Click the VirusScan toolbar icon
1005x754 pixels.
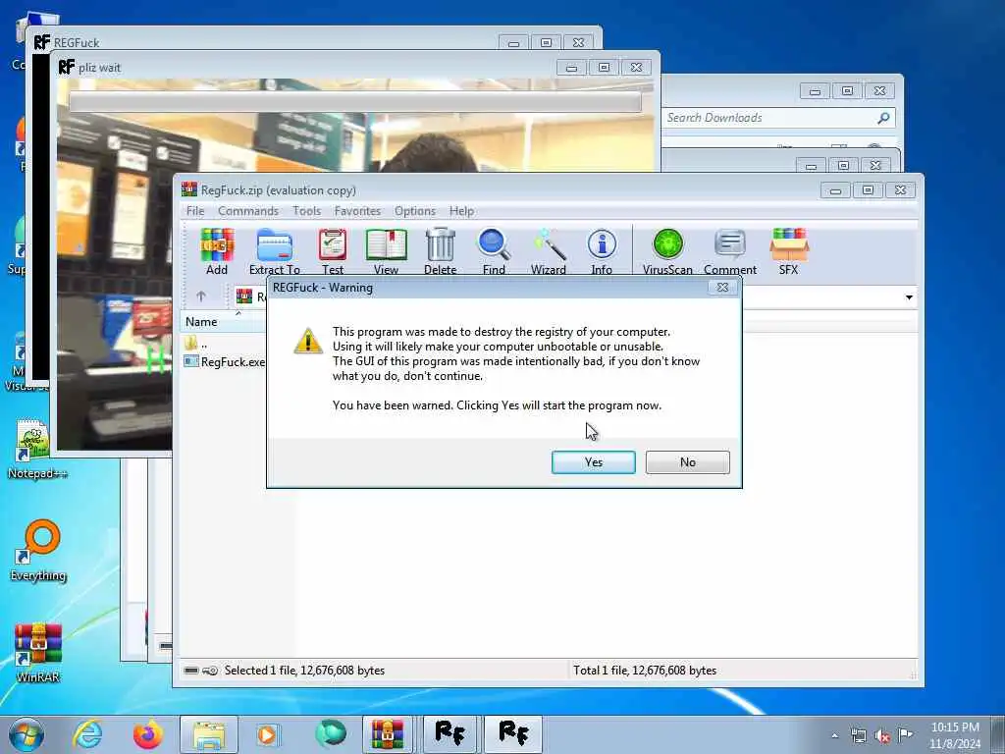point(667,251)
